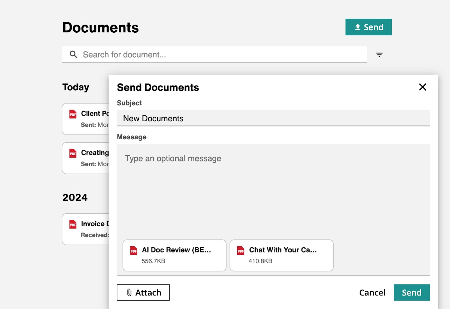Click the PDF icon on the Creating document card
This screenshot has height=309, width=450.
coord(73,153)
